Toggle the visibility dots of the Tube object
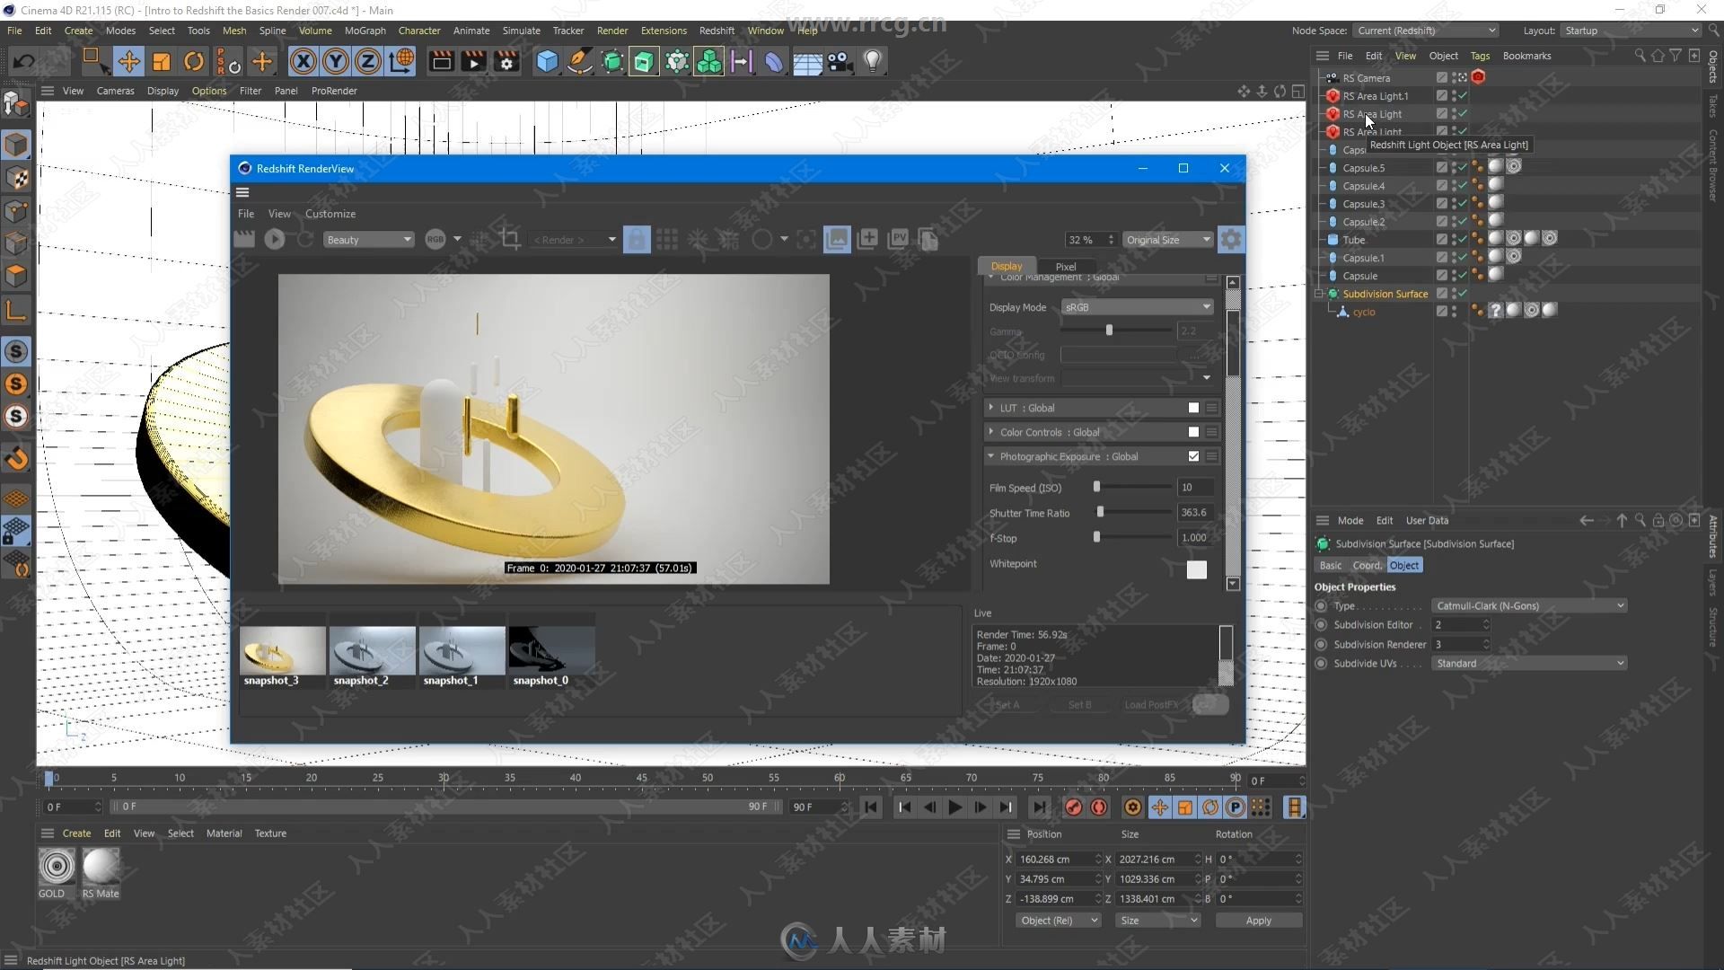 1454,240
